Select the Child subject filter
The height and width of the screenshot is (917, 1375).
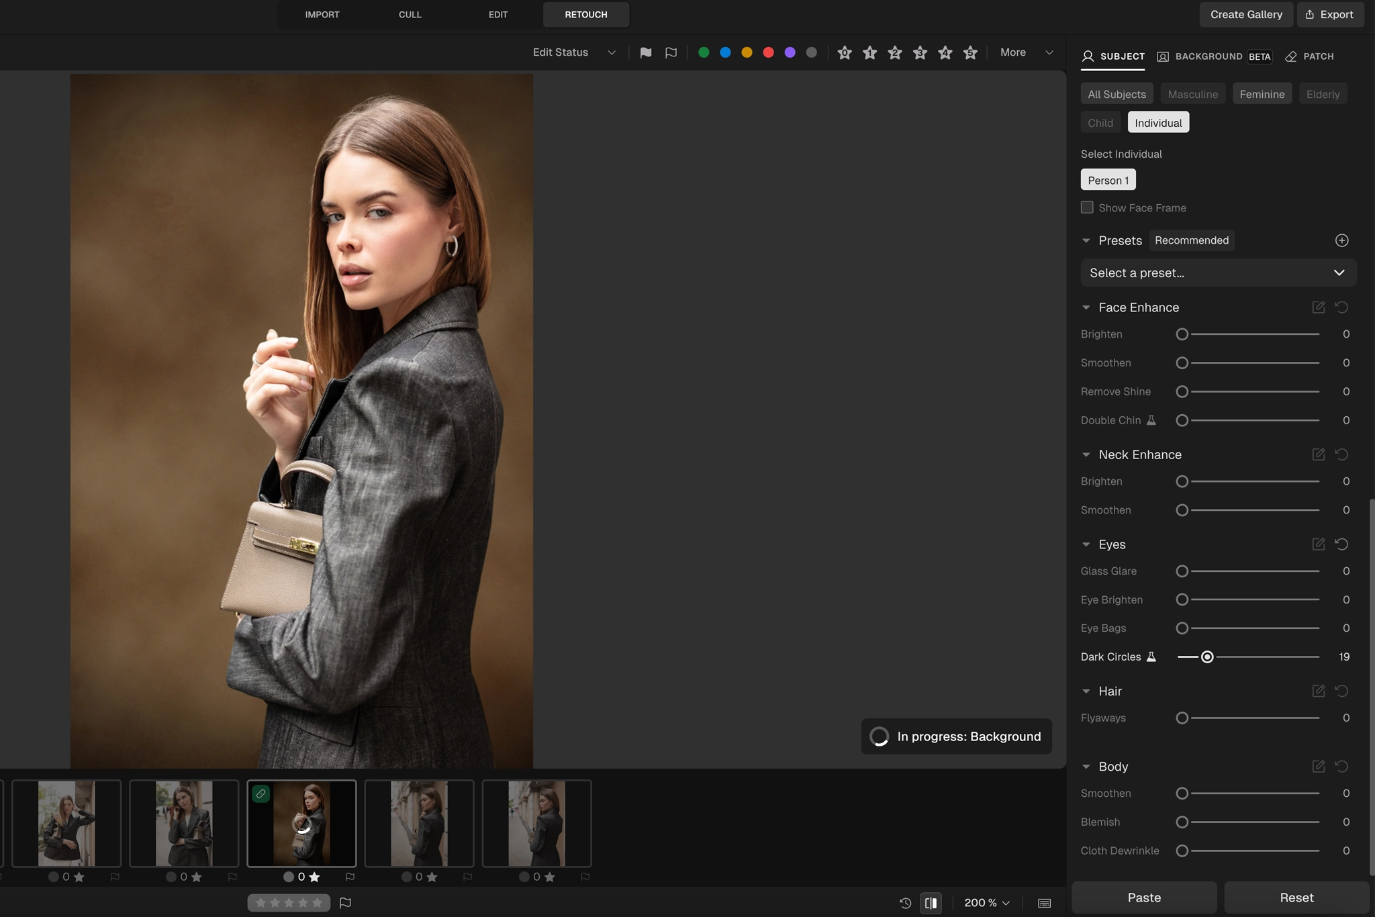(x=1100, y=123)
